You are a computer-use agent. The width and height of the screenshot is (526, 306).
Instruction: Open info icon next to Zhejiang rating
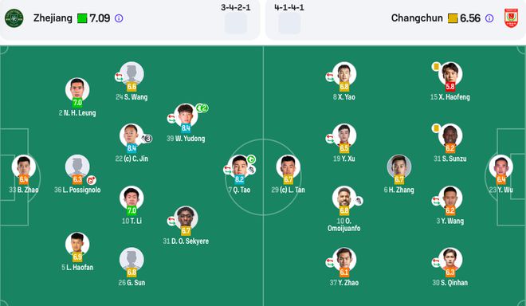[x=119, y=18]
